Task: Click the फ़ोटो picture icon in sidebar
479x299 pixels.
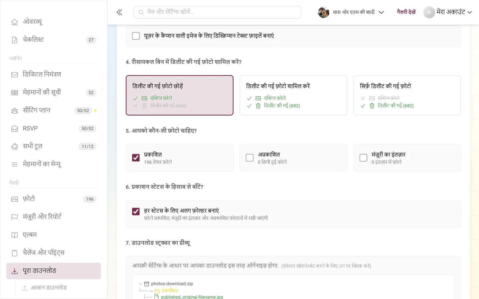Action: pos(15,199)
